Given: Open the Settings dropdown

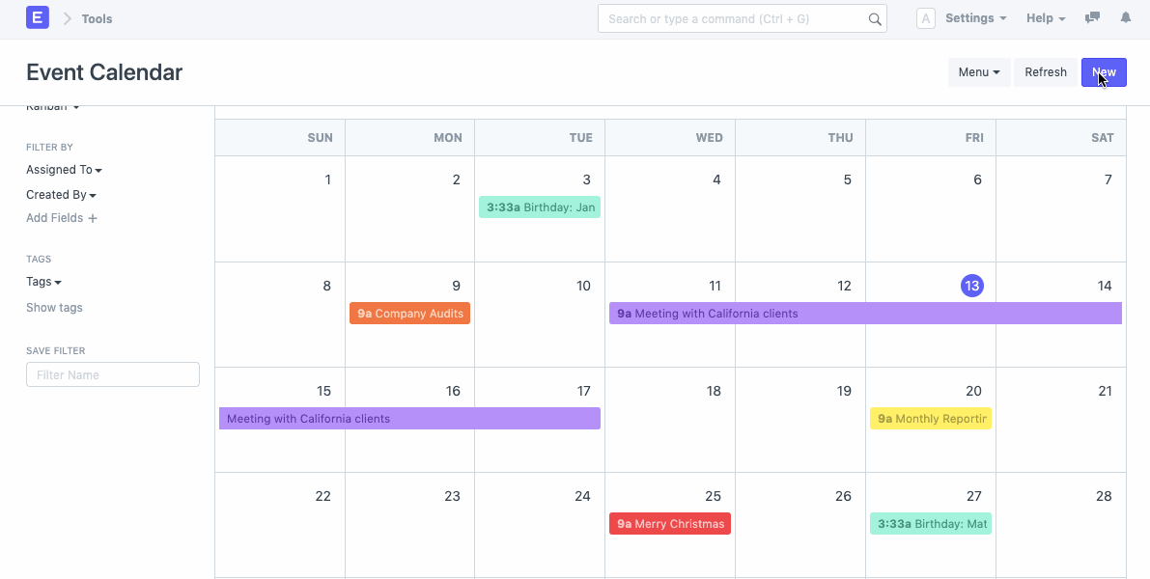Looking at the screenshot, I should click(974, 17).
